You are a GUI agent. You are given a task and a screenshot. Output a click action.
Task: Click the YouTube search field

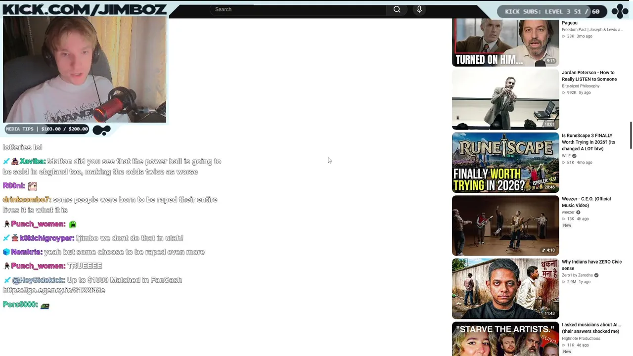(x=299, y=9)
